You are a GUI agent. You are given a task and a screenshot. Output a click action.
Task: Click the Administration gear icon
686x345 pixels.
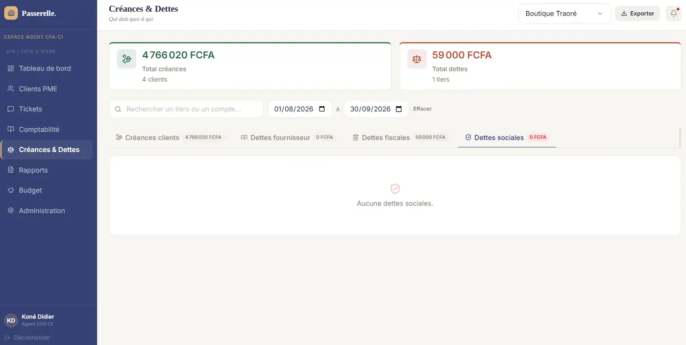pyautogui.click(x=11, y=210)
